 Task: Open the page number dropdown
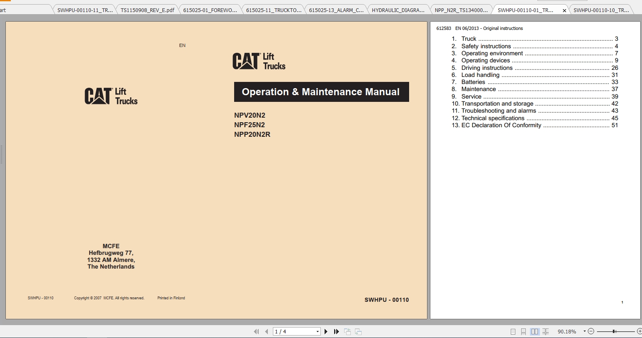317,331
